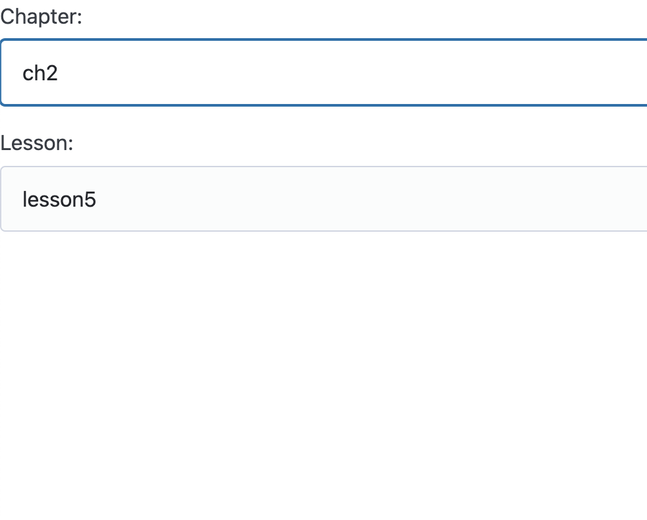The image size is (647, 520).
Task: Select the blue-outlined Chapter box
Action: [x=323, y=72]
